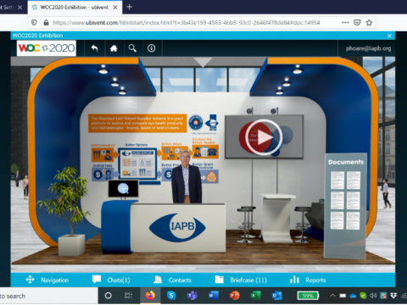Open Briefcase (11)
This screenshot has width=407, height=305.
241,280
